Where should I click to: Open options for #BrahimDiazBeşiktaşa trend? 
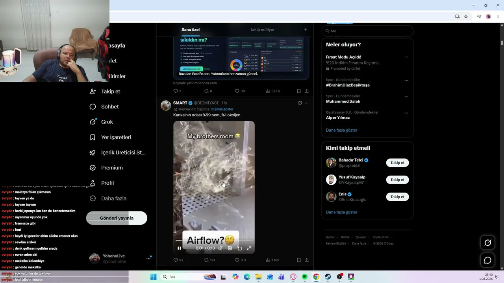click(x=406, y=81)
